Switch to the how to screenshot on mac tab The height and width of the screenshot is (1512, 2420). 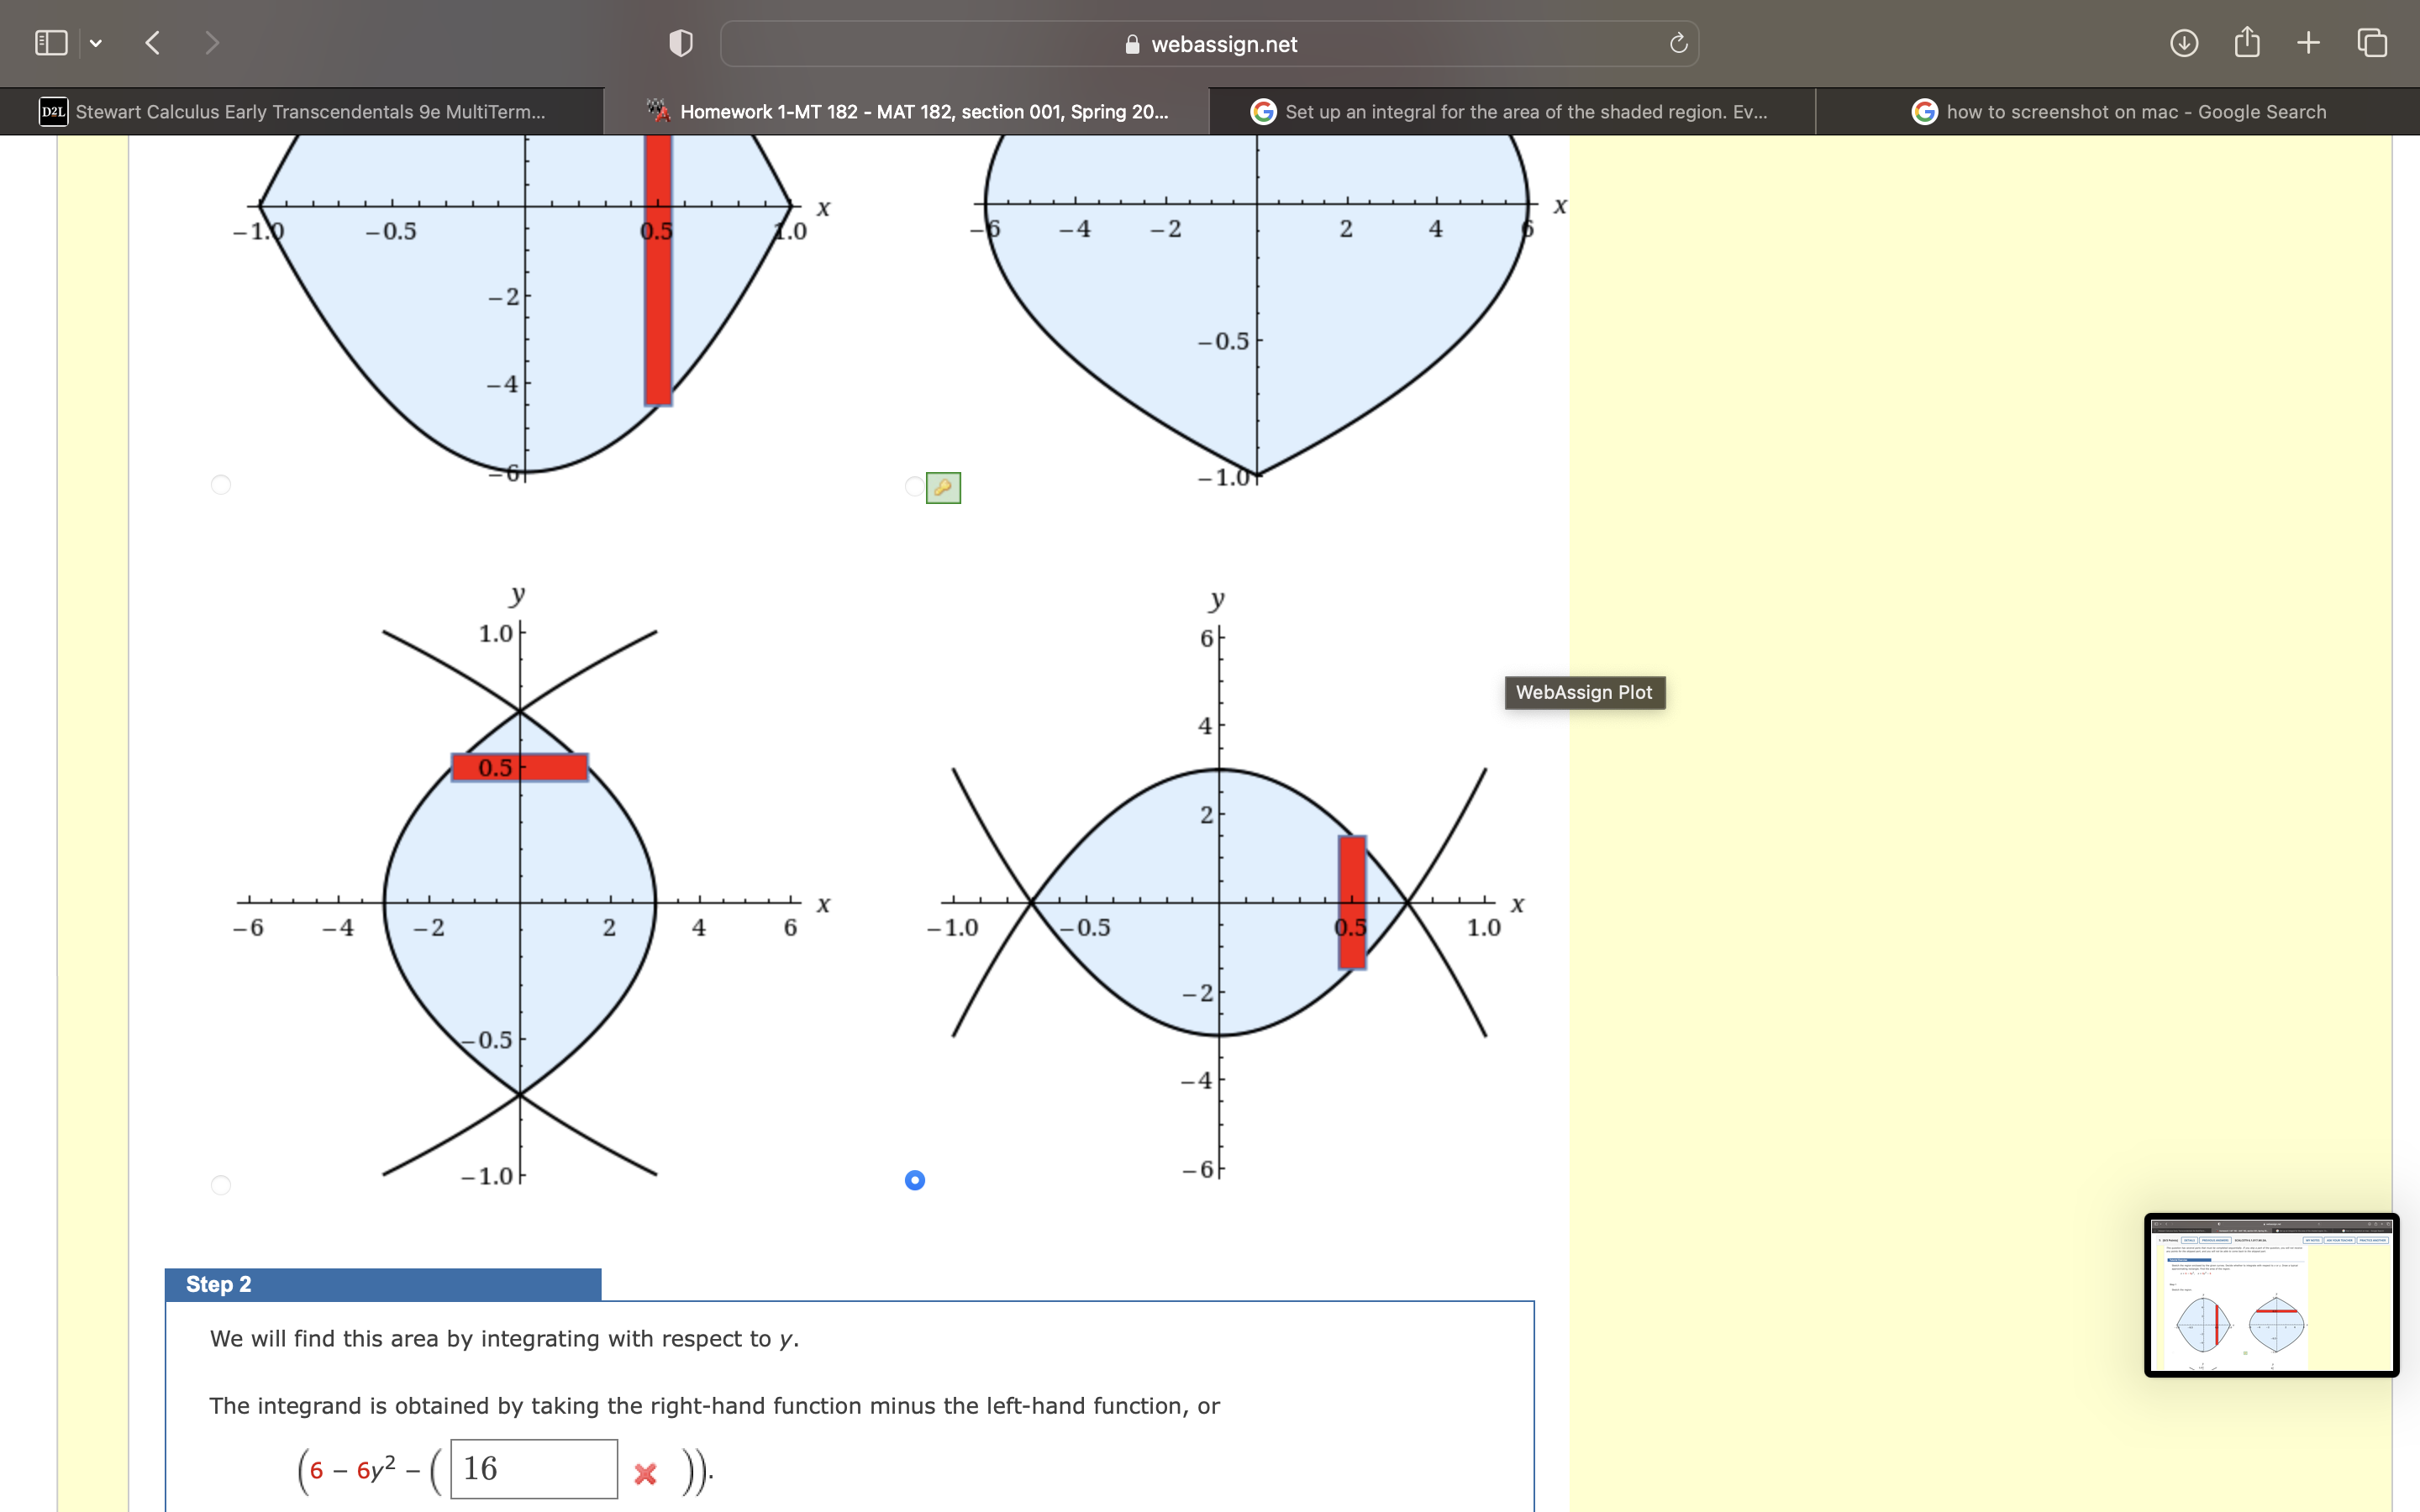pyautogui.click(x=2117, y=112)
